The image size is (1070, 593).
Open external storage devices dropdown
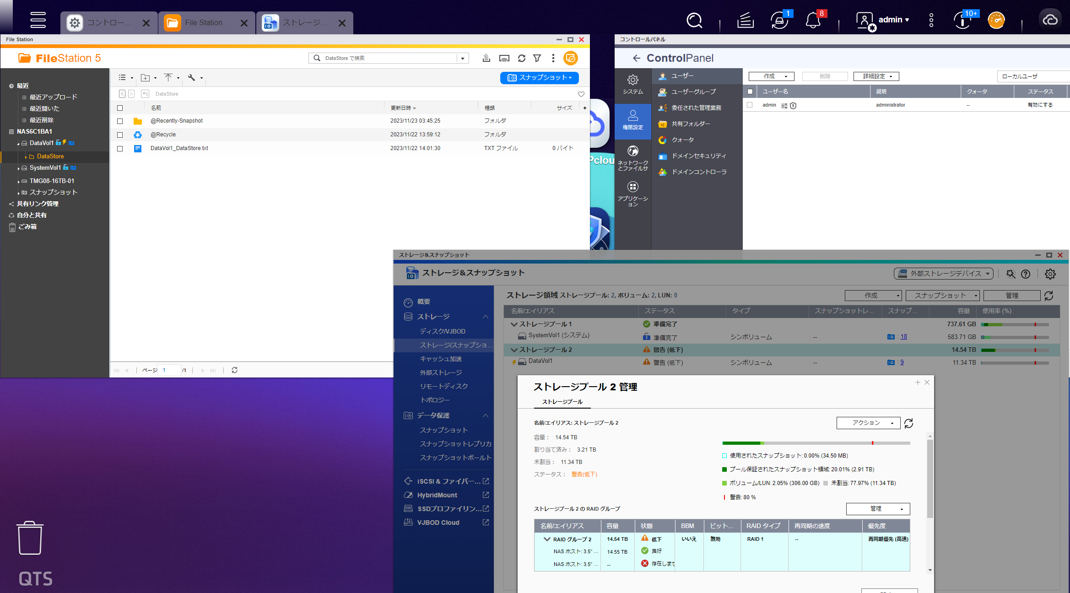pyautogui.click(x=943, y=274)
